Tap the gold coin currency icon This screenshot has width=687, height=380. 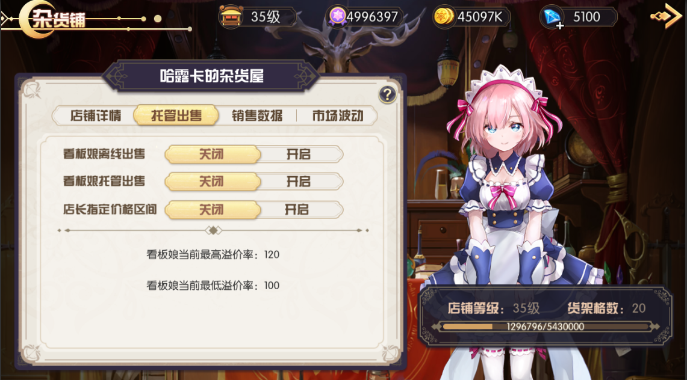(x=443, y=17)
